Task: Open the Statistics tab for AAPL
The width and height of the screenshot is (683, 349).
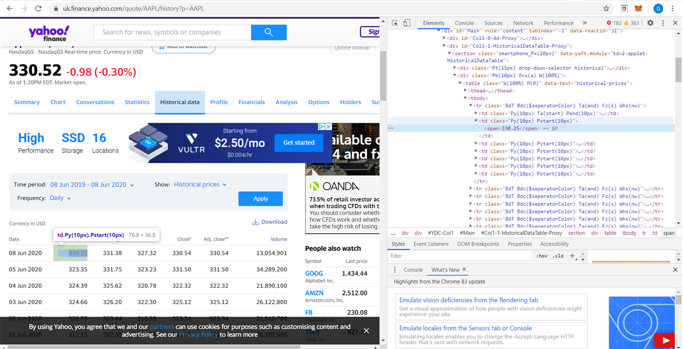Action: point(137,102)
